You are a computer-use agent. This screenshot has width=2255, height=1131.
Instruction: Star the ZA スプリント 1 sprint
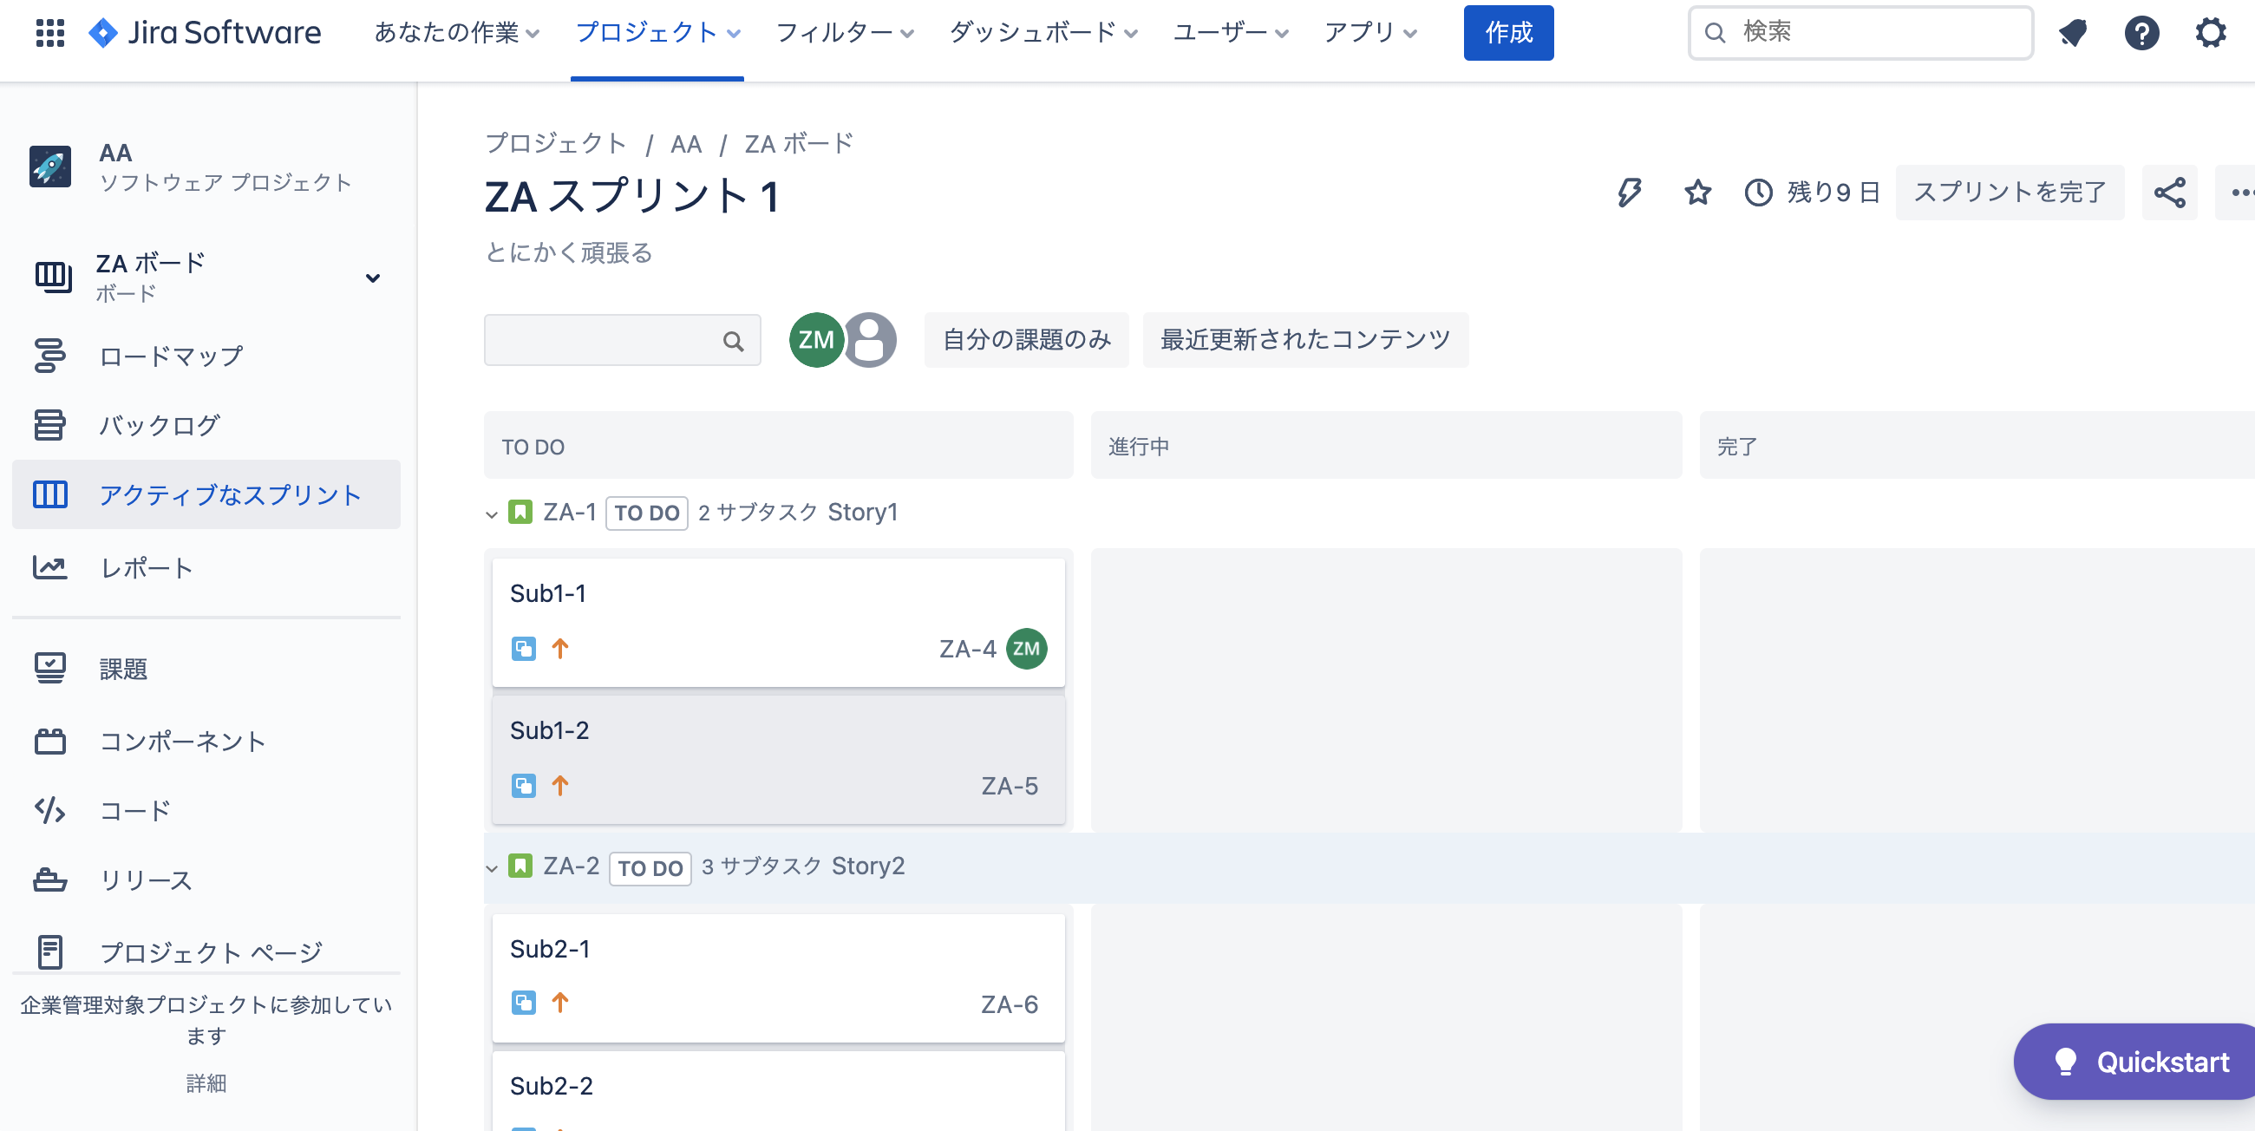click(1696, 192)
